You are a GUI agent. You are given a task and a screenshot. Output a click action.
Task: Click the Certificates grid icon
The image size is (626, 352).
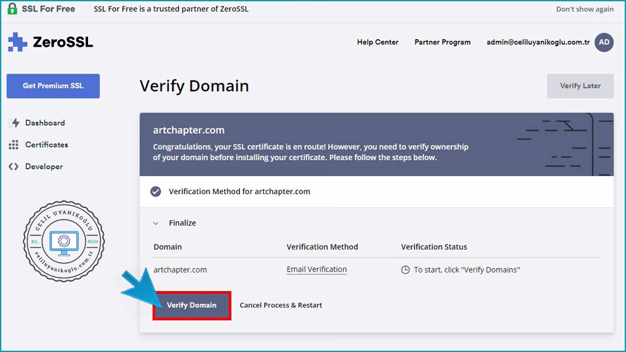click(14, 145)
